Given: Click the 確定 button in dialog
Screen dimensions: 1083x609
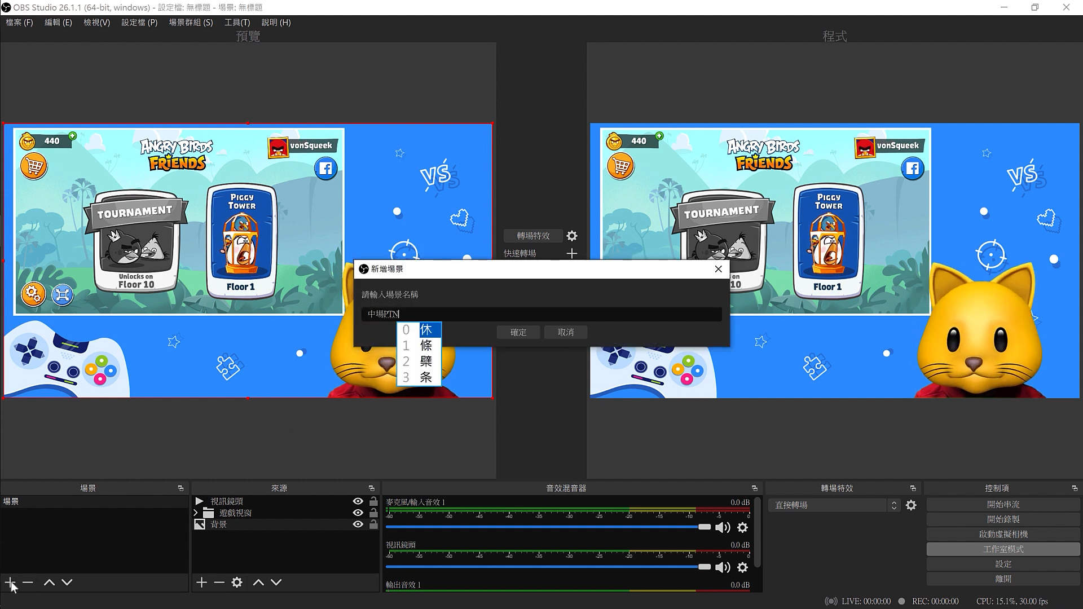Looking at the screenshot, I should point(518,332).
